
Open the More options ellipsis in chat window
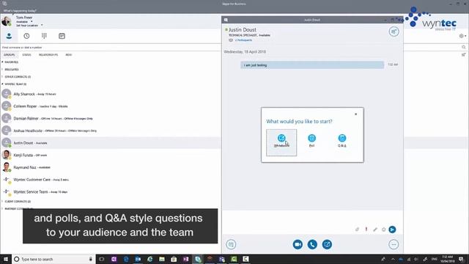tap(394, 244)
